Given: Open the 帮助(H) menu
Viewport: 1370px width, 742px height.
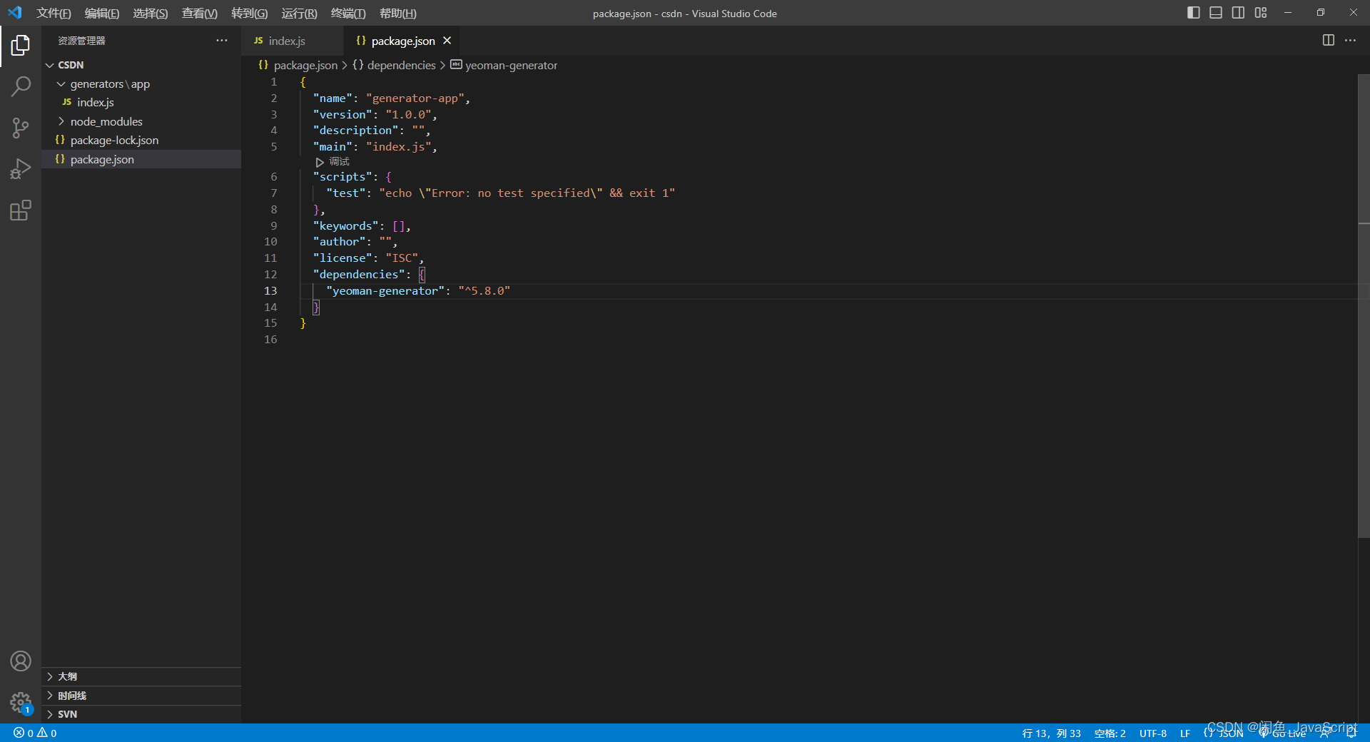Looking at the screenshot, I should coord(398,14).
